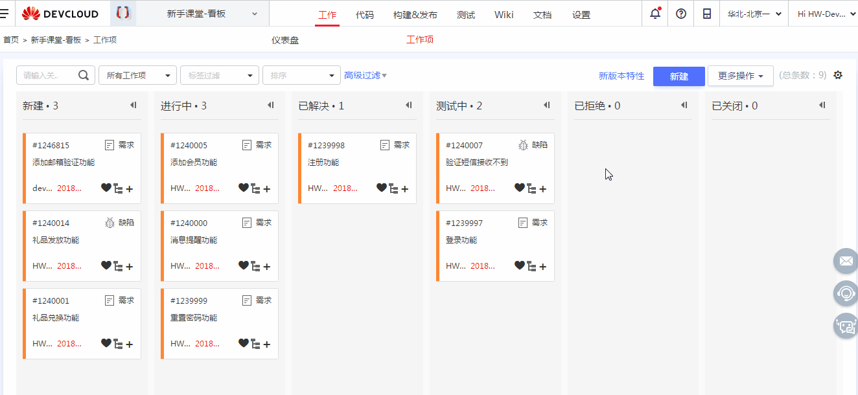
Task: Click the robot assistant chat icon
Action: [x=846, y=326]
